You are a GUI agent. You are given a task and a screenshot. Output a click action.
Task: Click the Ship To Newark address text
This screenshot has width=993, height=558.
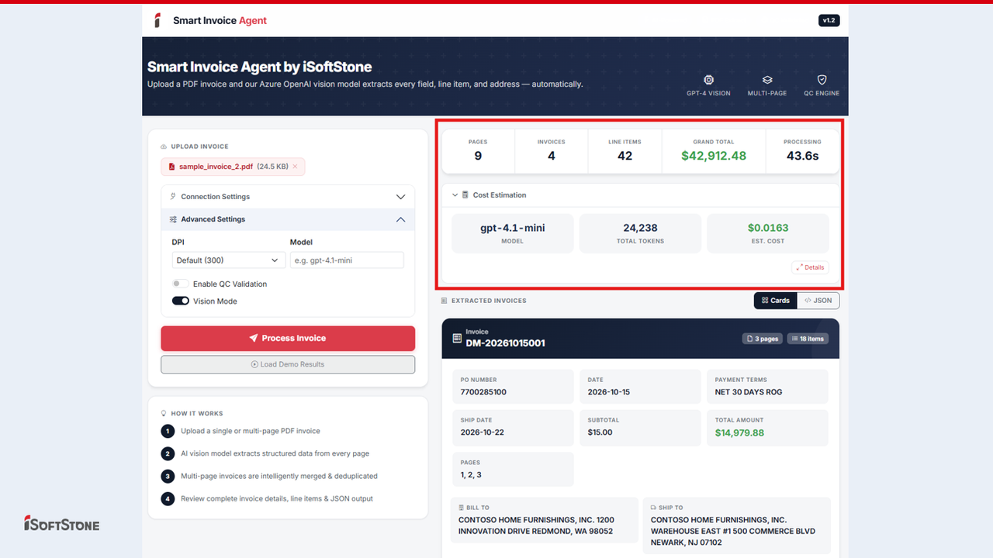(733, 531)
